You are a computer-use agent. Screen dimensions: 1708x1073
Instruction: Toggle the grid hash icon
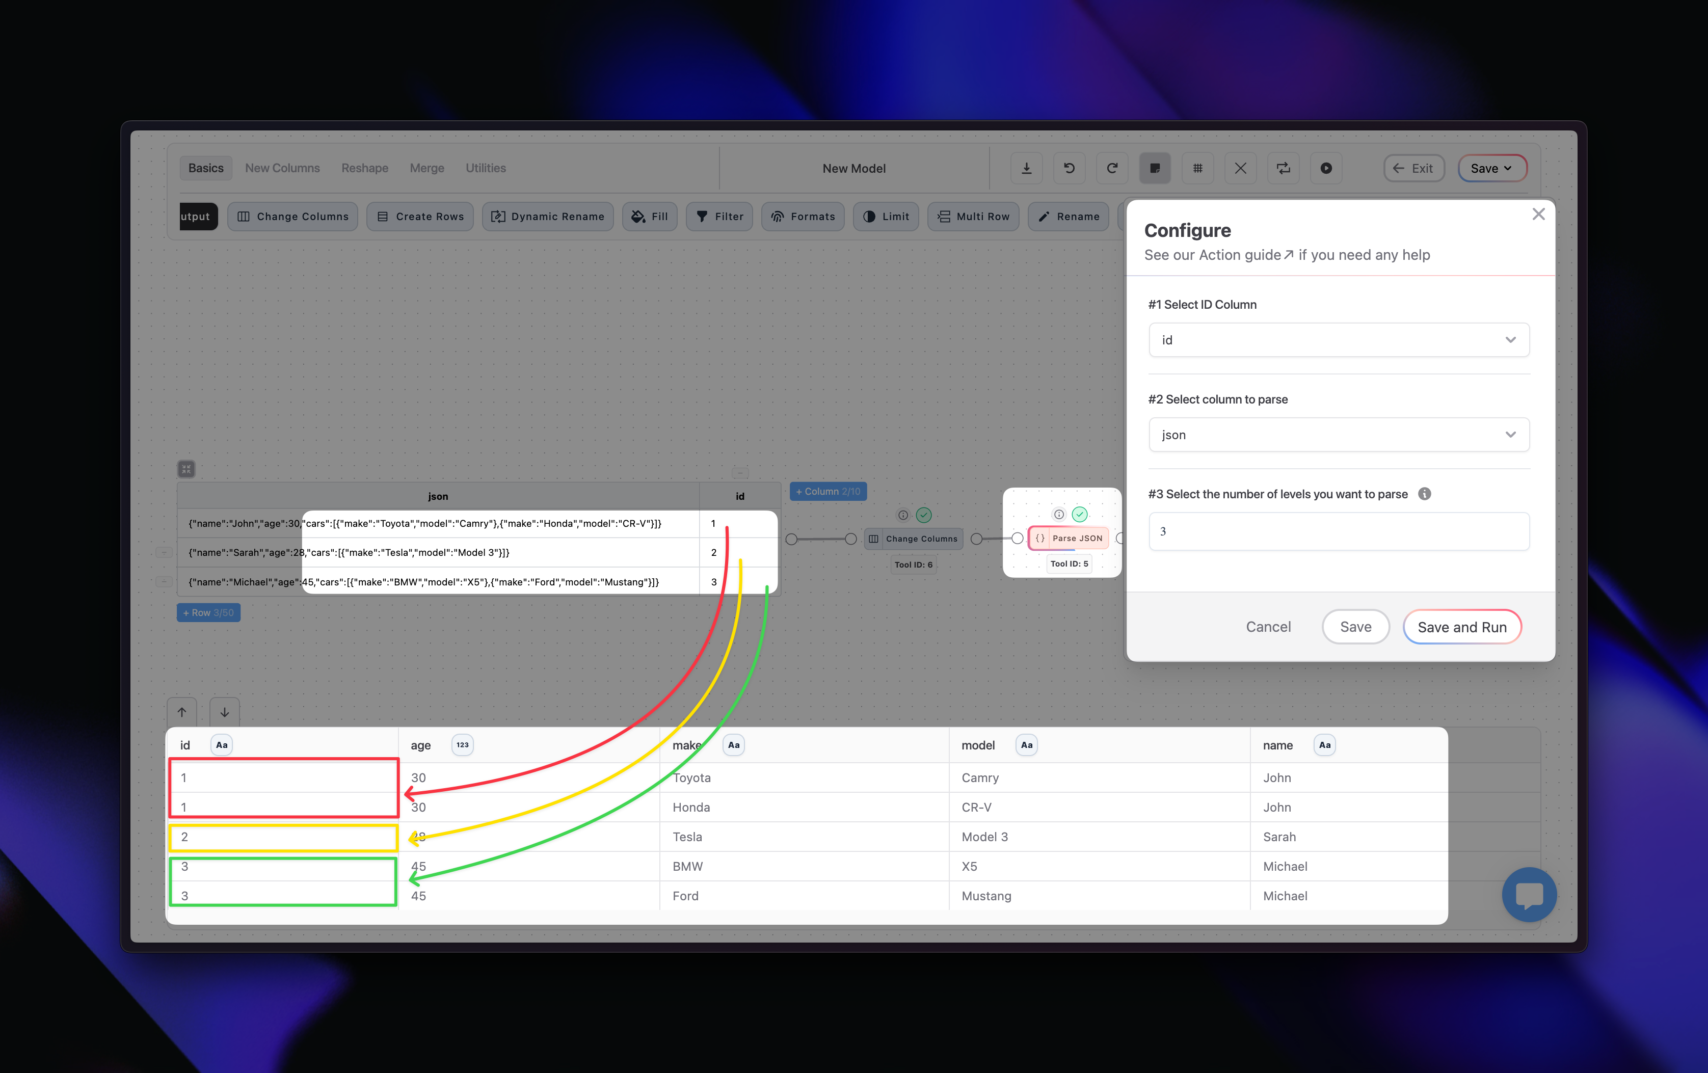(x=1197, y=168)
